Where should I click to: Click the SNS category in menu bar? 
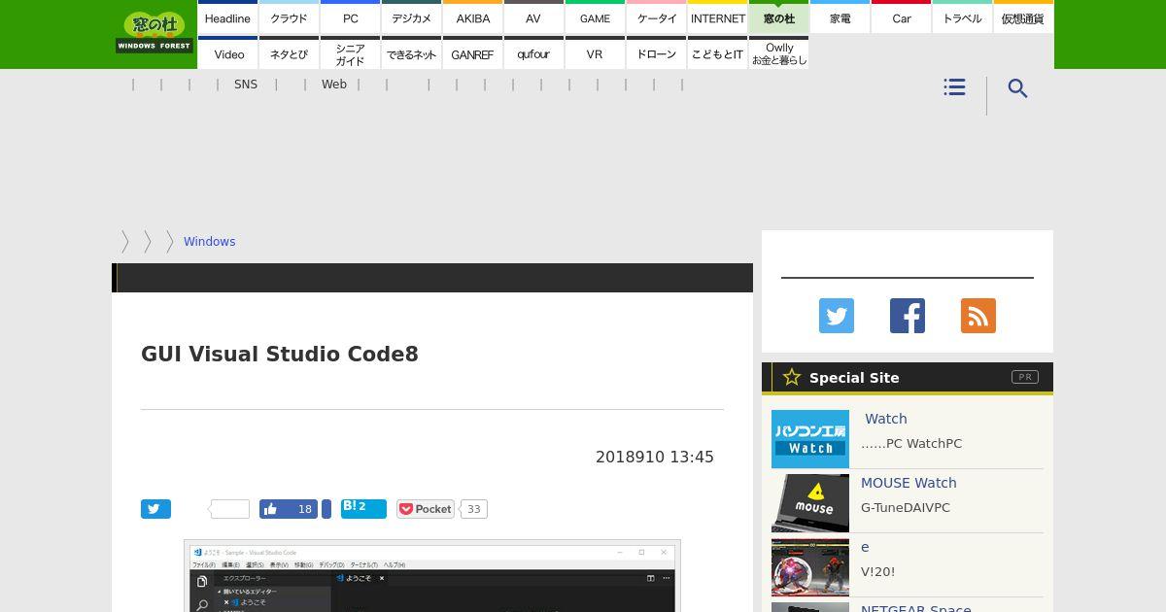point(246,85)
